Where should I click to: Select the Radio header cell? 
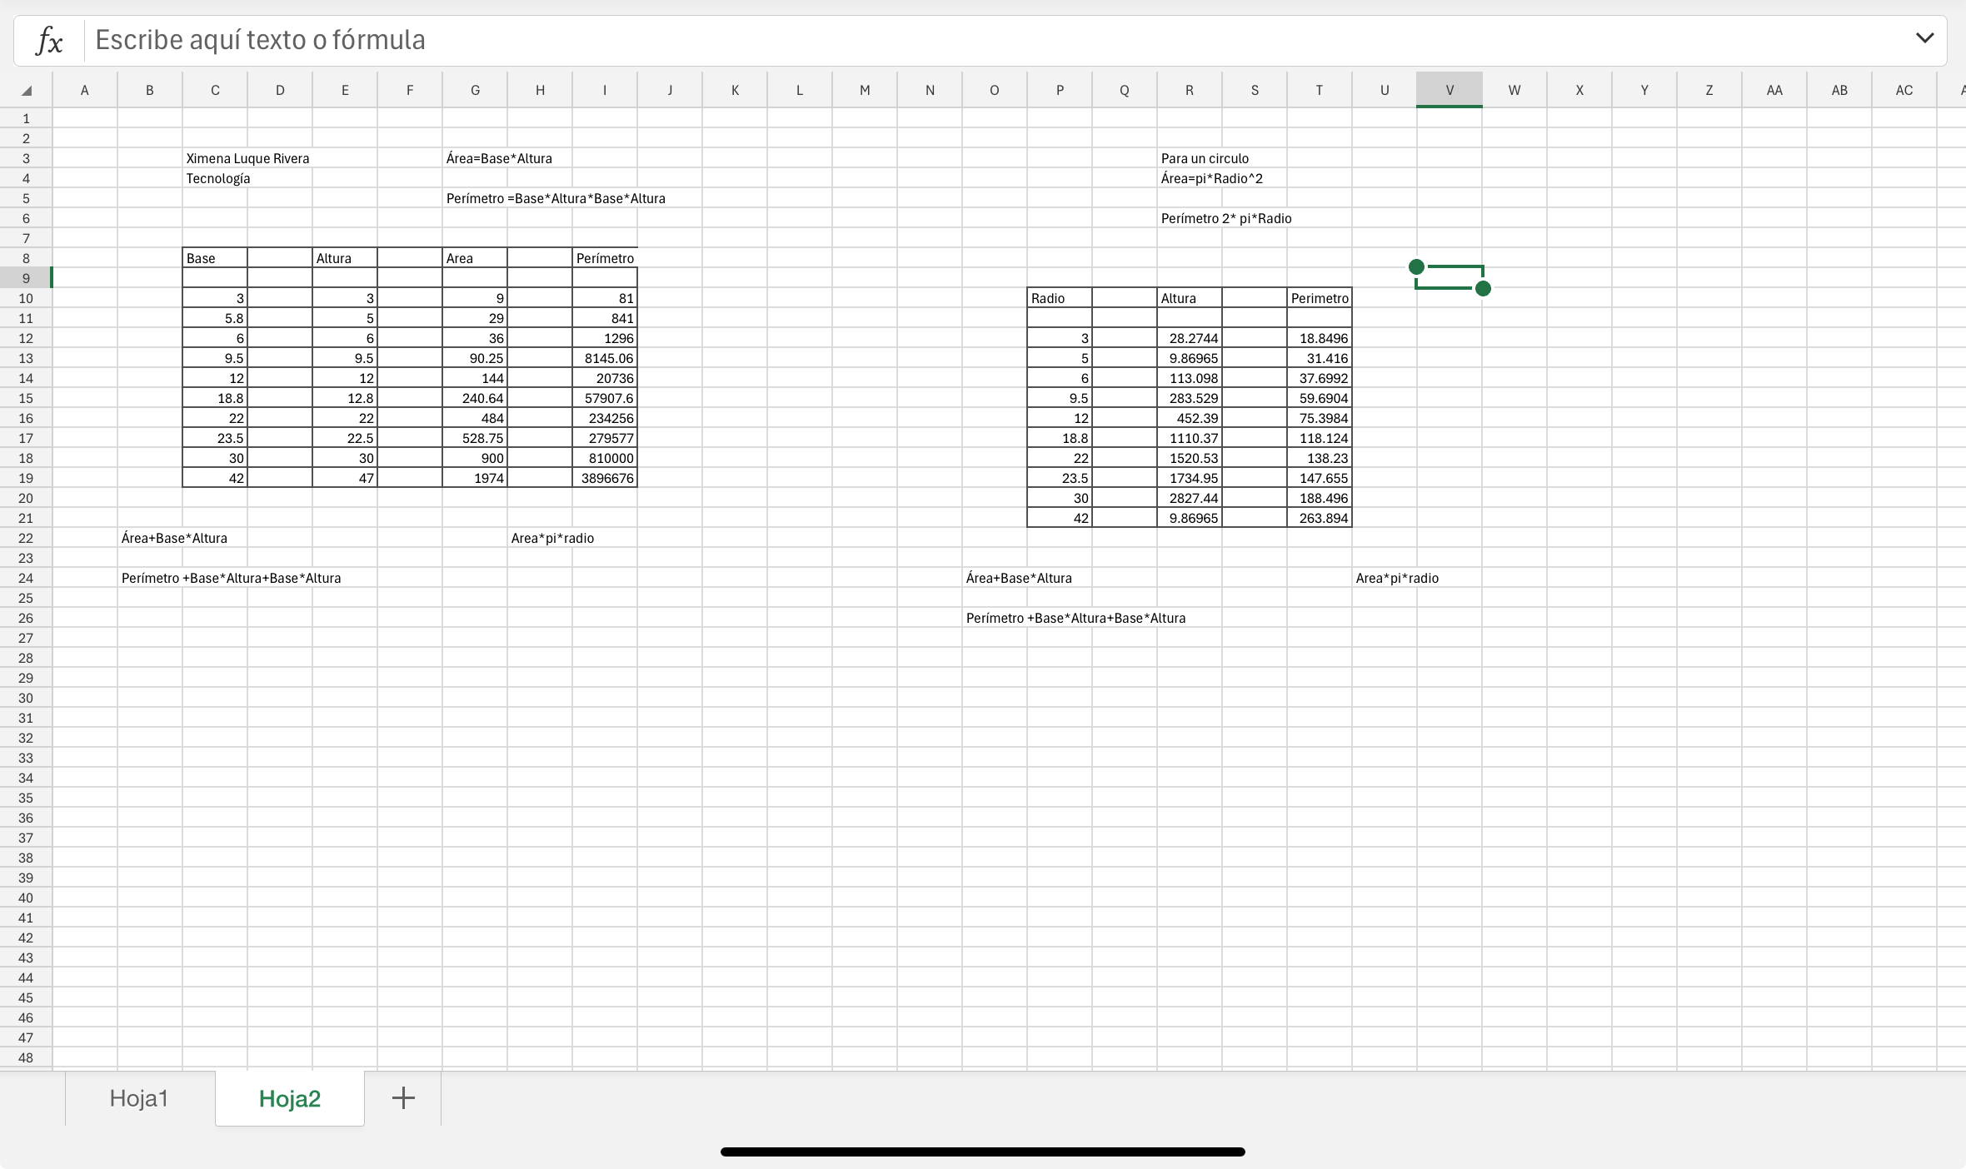1058,298
